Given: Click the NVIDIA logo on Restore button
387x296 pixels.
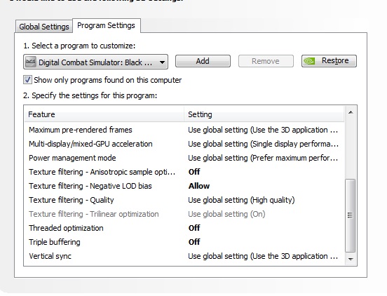Looking at the screenshot, I should [x=309, y=61].
